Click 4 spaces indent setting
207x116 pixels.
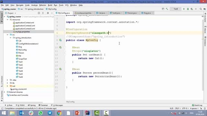pos(194,108)
